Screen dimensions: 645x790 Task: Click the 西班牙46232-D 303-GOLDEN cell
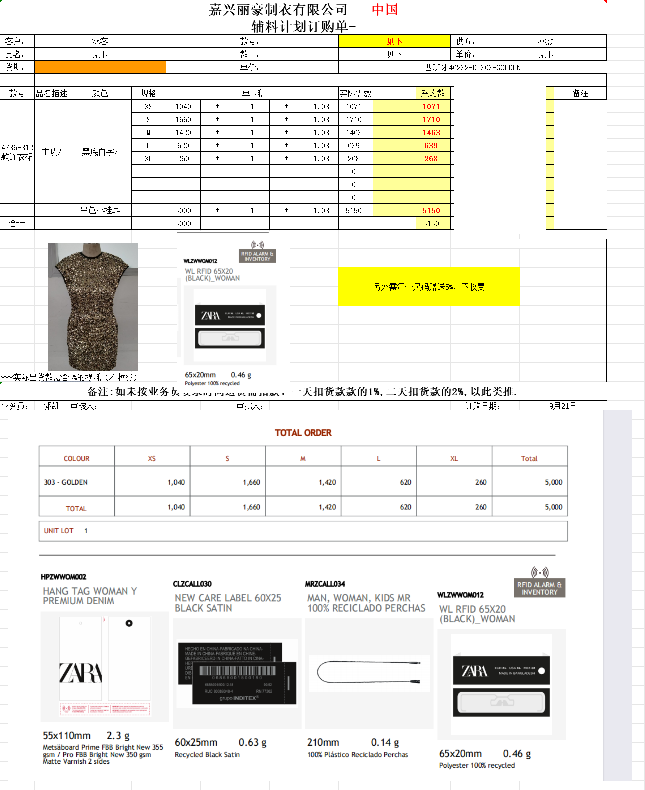[x=472, y=67]
